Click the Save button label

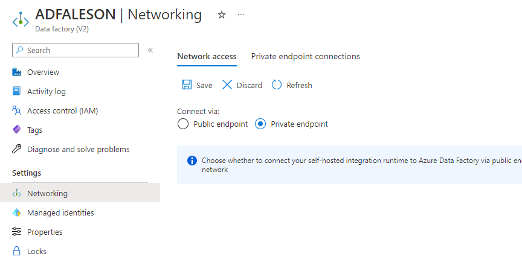pyautogui.click(x=204, y=86)
